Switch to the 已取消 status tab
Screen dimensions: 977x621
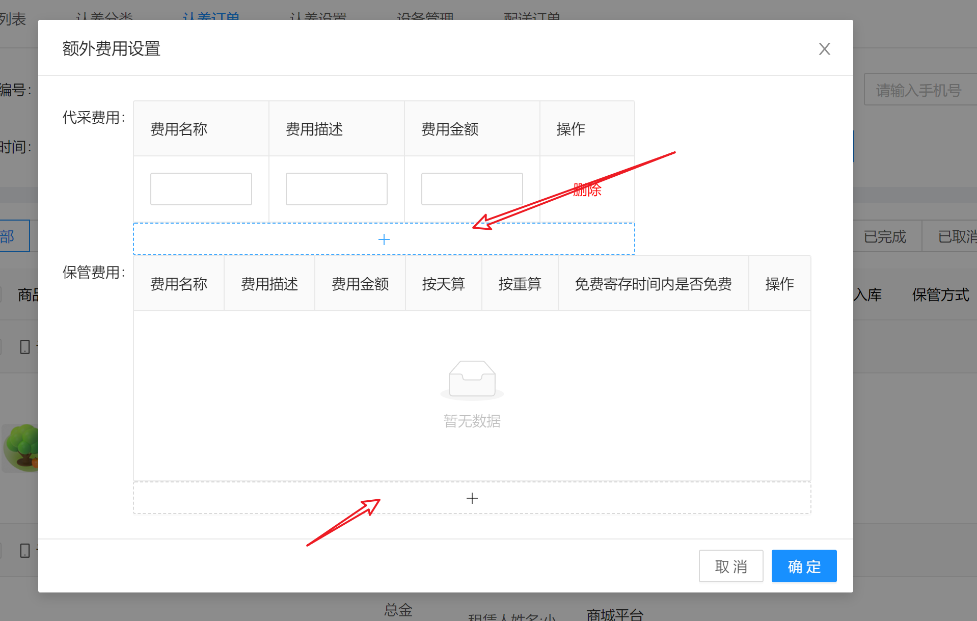tap(957, 237)
